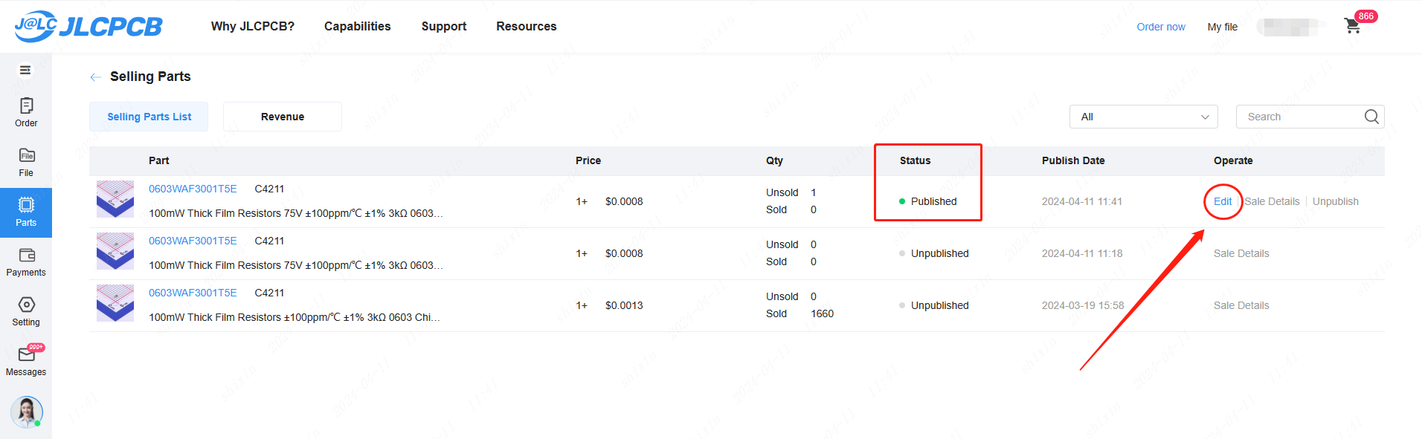The width and height of the screenshot is (1422, 439).
Task: Click the Publish Date column header
Action: tap(1073, 160)
